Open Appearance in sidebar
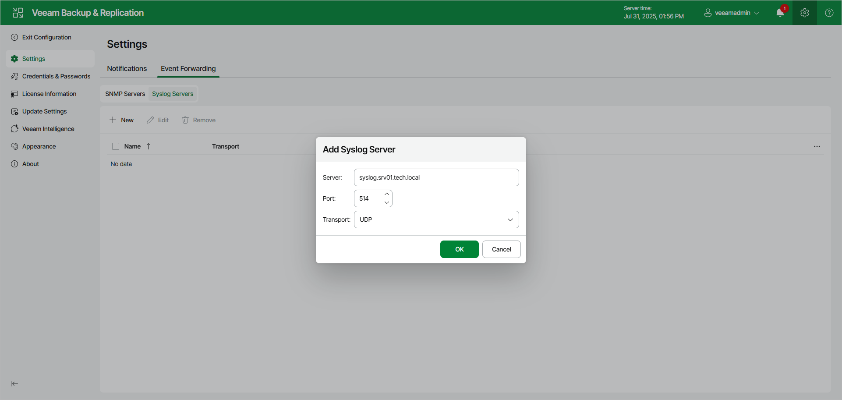This screenshot has width=842, height=400. pyautogui.click(x=50, y=146)
